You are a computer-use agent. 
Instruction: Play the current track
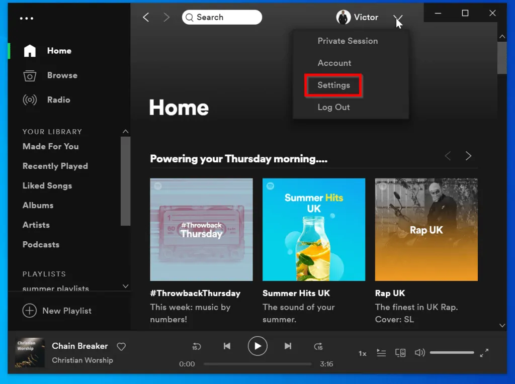257,346
